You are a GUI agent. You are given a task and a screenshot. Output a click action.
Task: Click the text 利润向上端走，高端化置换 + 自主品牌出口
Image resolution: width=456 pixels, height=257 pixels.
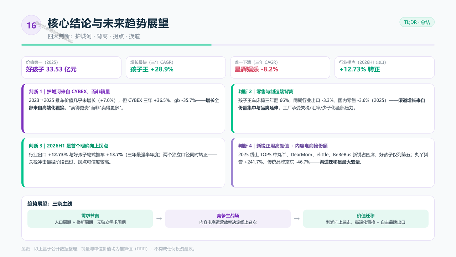click(x=366, y=222)
